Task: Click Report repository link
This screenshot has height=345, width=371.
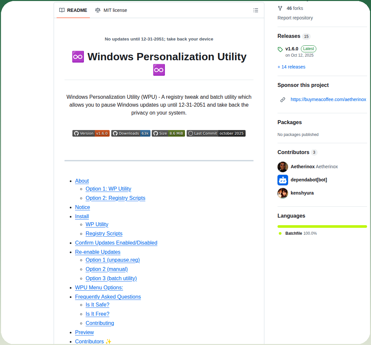Action: click(x=295, y=18)
